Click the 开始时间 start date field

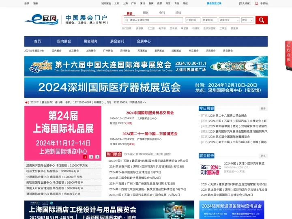coord(193,20)
